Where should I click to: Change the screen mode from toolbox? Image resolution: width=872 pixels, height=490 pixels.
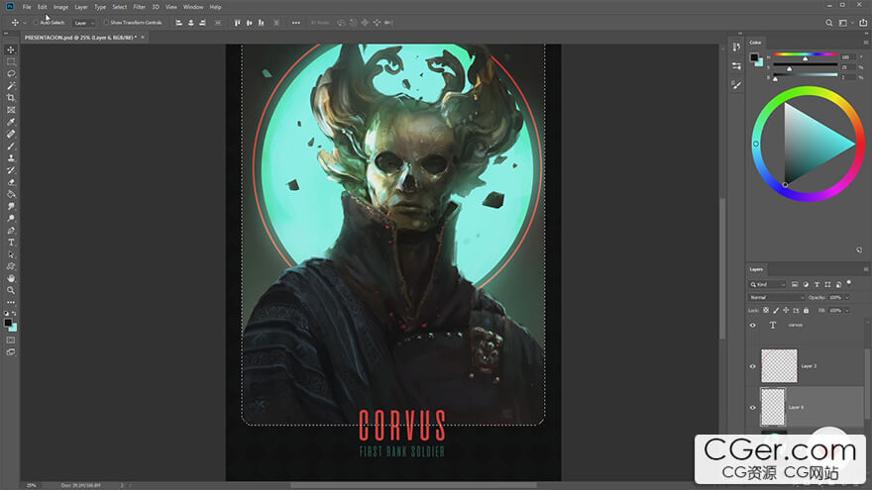point(11,352)
